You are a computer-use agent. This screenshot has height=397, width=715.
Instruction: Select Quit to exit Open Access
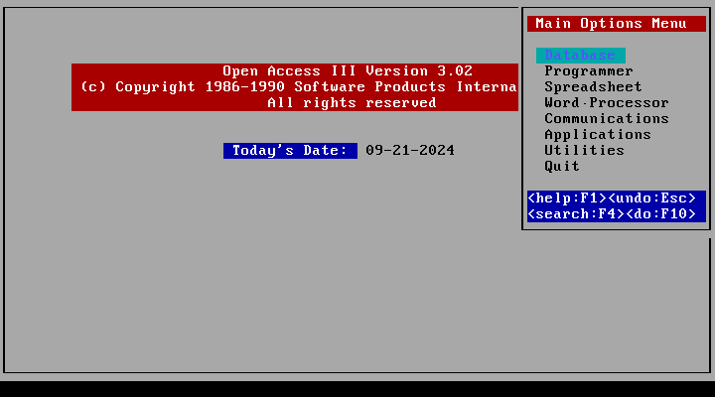click(562, 166)
